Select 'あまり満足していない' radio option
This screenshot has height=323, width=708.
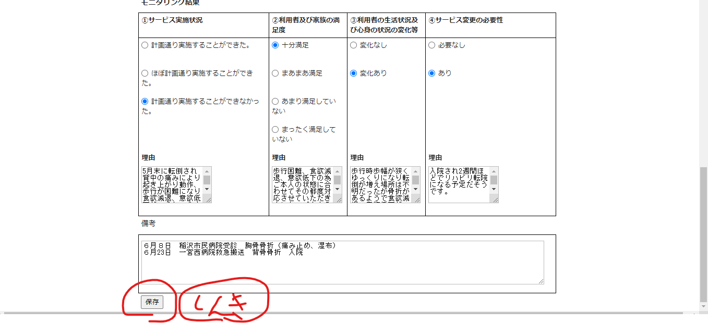[275, 102]
